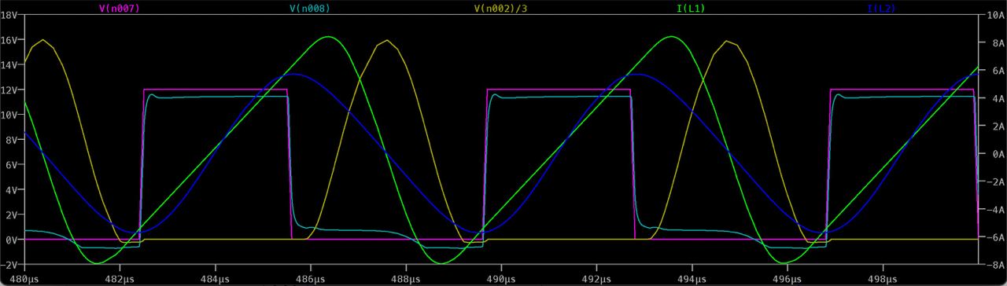1007x286 pixels.
Task: Click the I(L2) trace label
Action: tap(882, 8)
